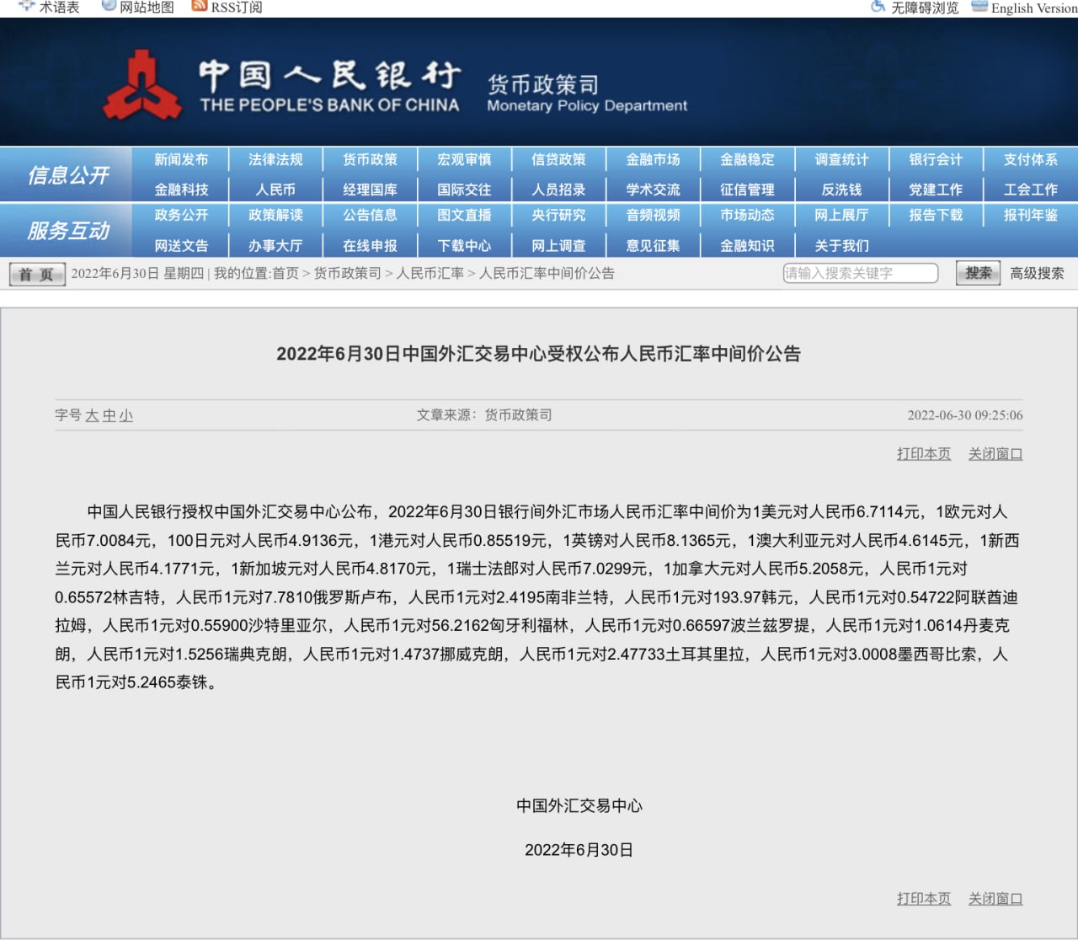The image size is (1078, 941).
Task: Open the 网上展厅 menu item
Action: [841, 215]
